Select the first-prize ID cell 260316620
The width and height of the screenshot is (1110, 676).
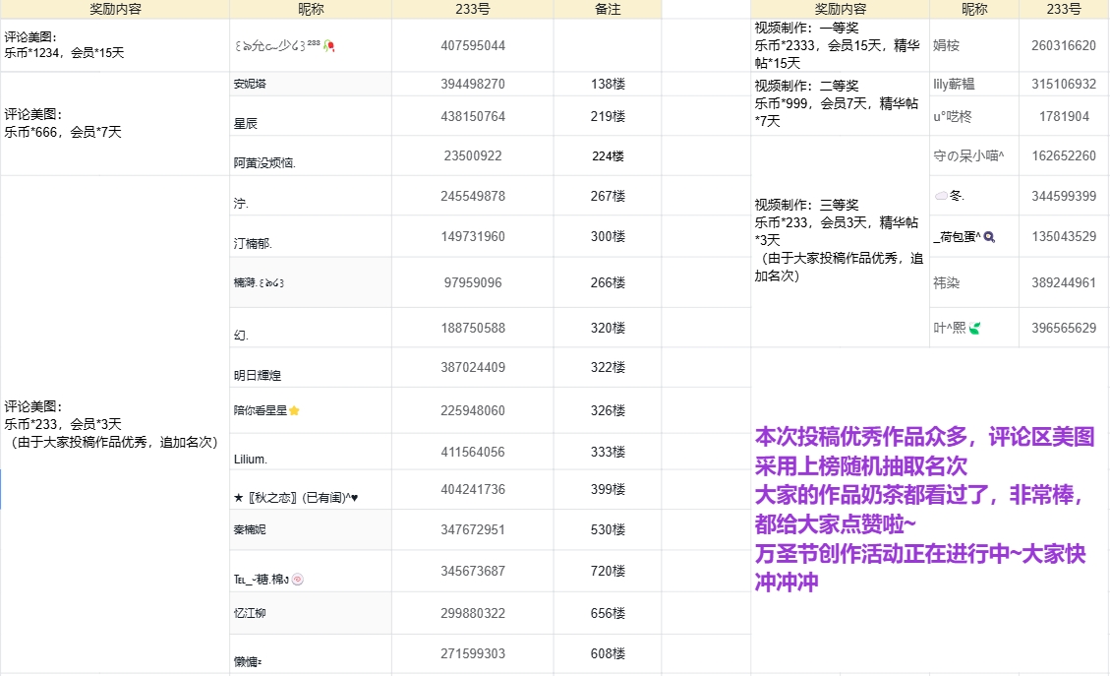point(1063,45)
